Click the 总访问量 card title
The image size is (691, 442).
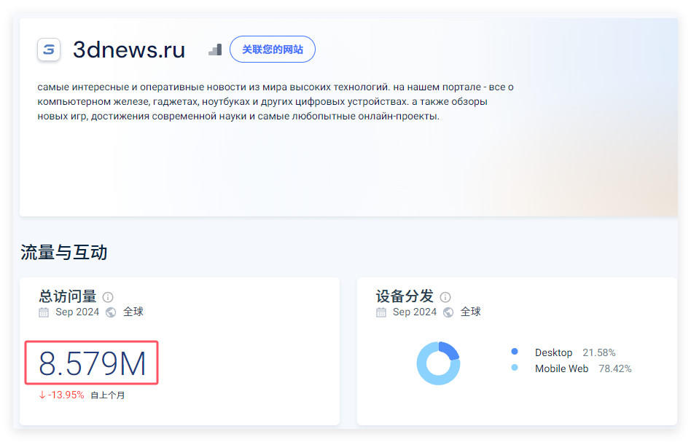68,296
